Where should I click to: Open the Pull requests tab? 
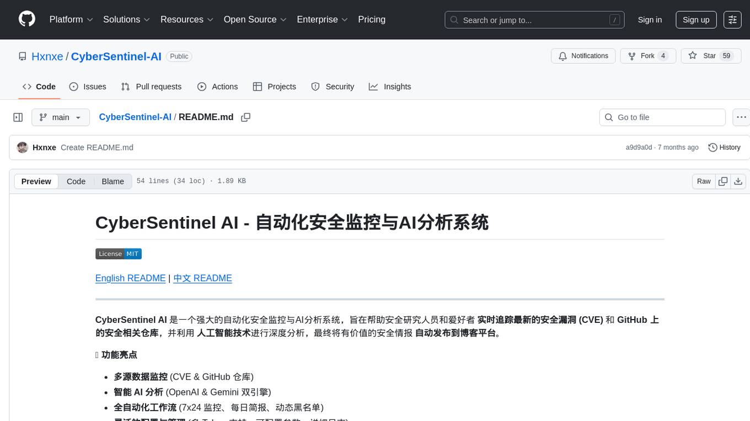151,87
